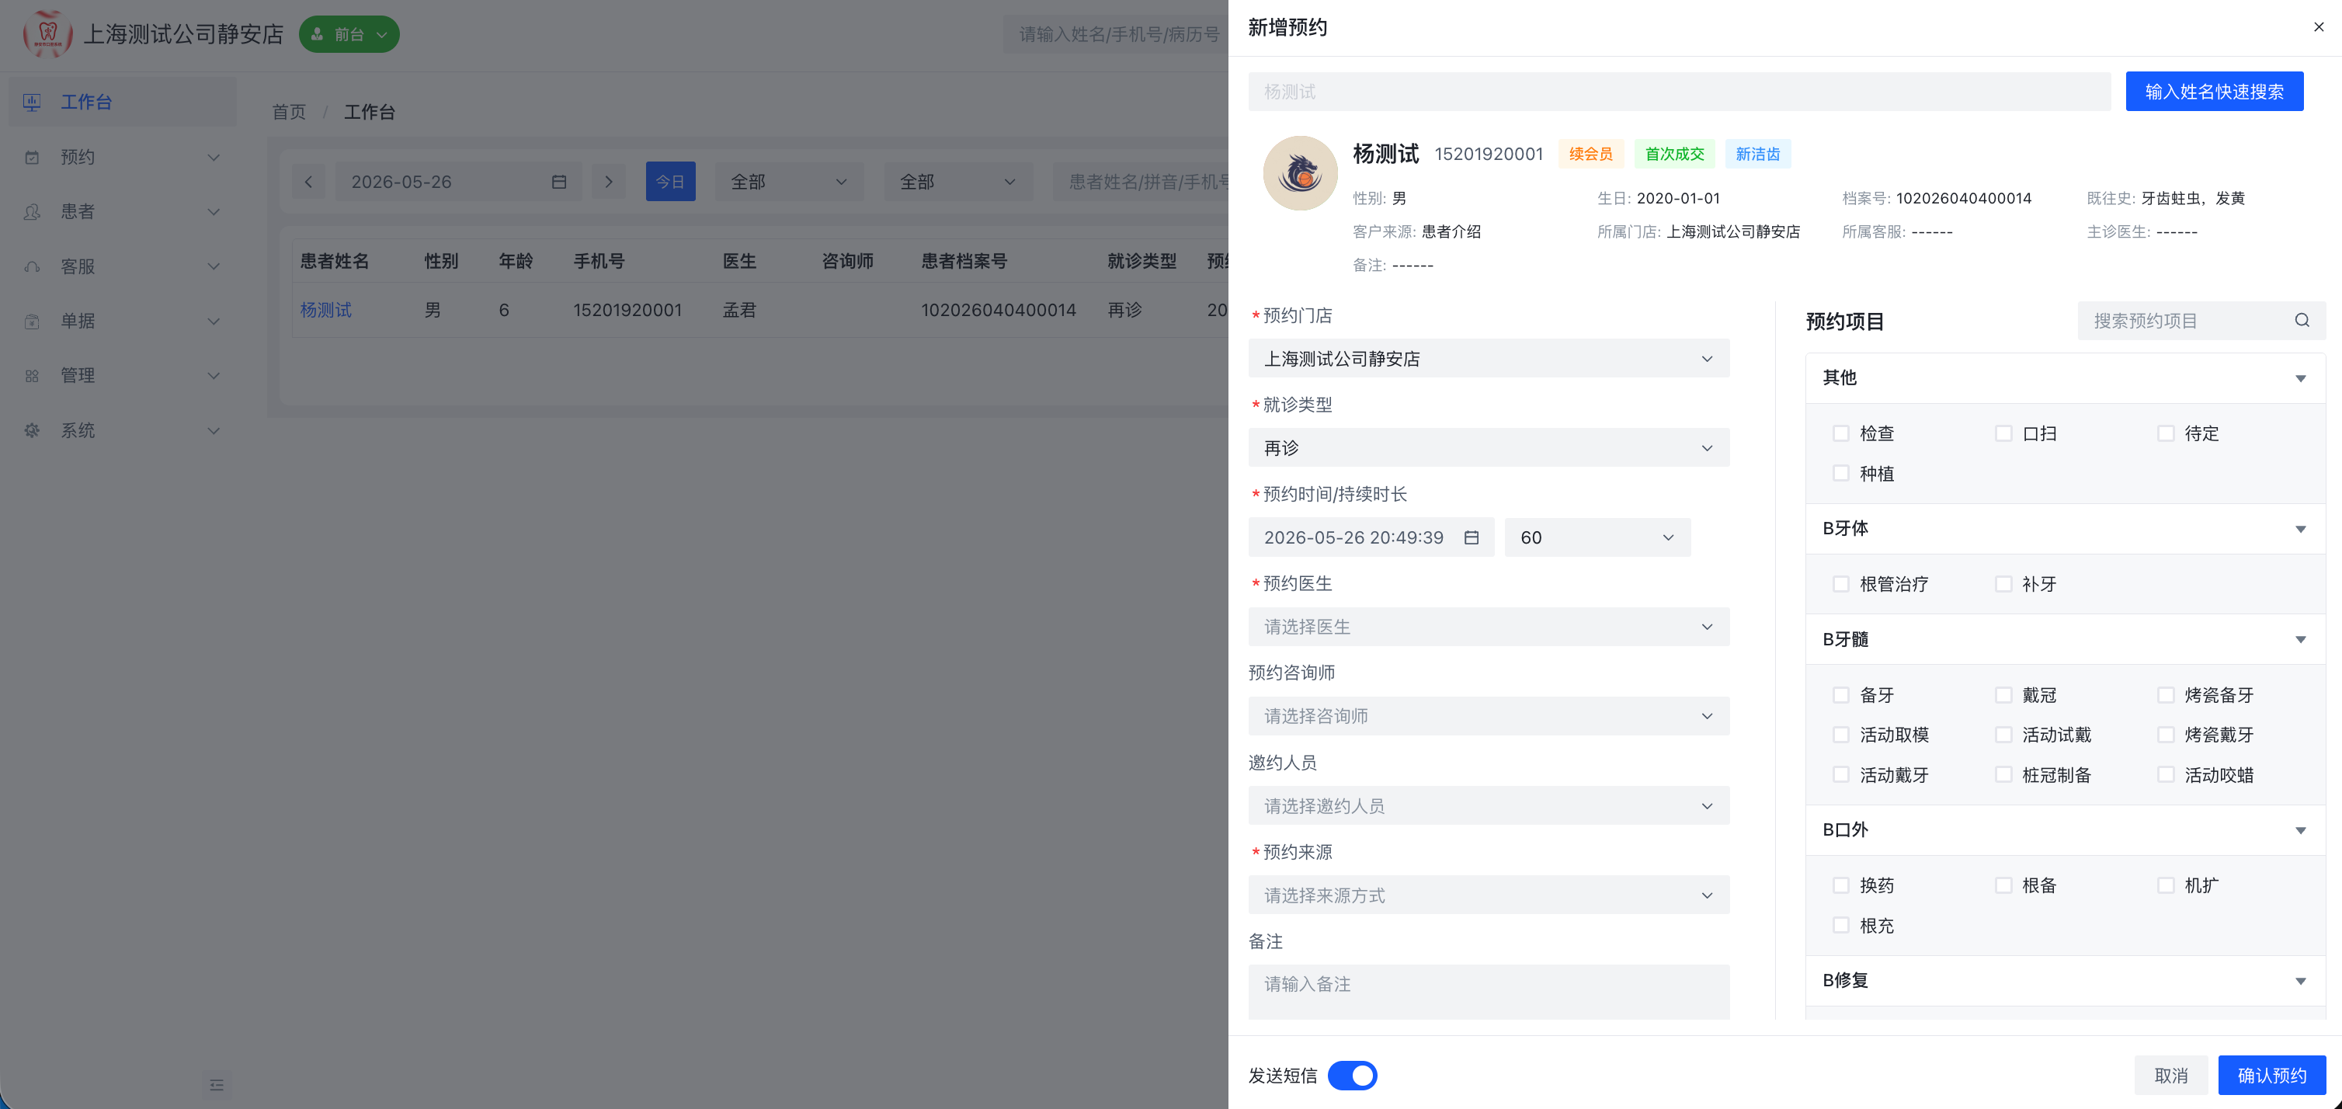Check the 根管治疗 checkbox
Image resolution: width=2342 pixels, height=1109 pixels.
click(1841, 583)
